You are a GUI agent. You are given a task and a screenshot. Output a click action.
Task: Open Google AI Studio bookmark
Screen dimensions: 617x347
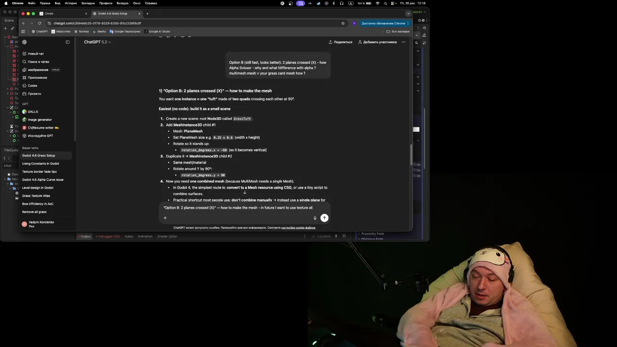click(157, 31)
